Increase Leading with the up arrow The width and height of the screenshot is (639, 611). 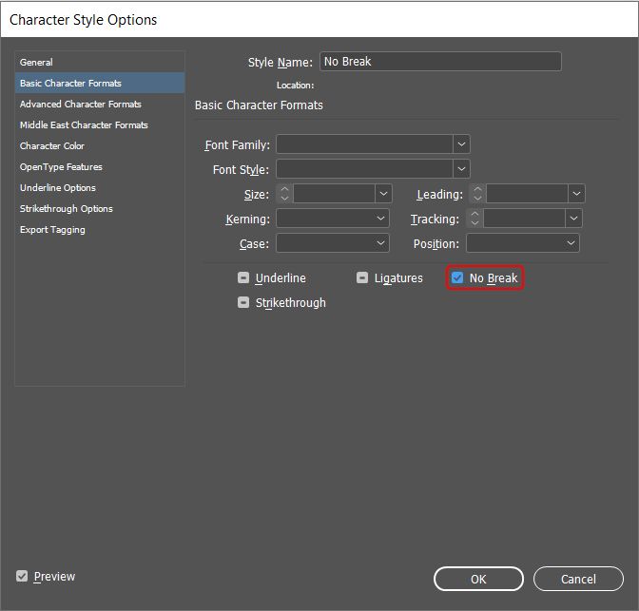(477, 189)
